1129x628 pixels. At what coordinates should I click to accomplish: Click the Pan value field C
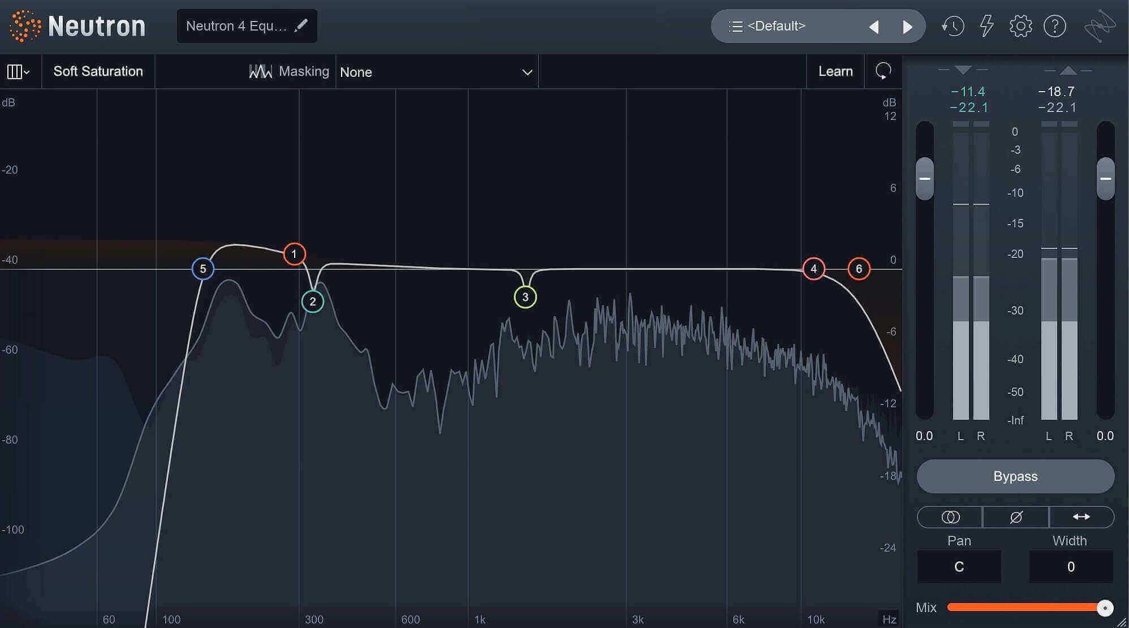pyautogui.click(x=959, y=567)
